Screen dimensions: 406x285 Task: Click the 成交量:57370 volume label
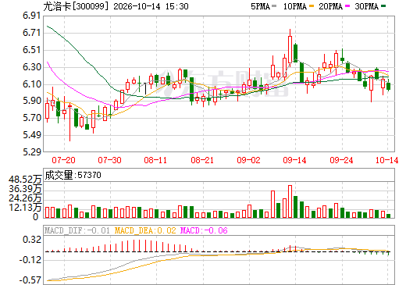click(73, 175)
